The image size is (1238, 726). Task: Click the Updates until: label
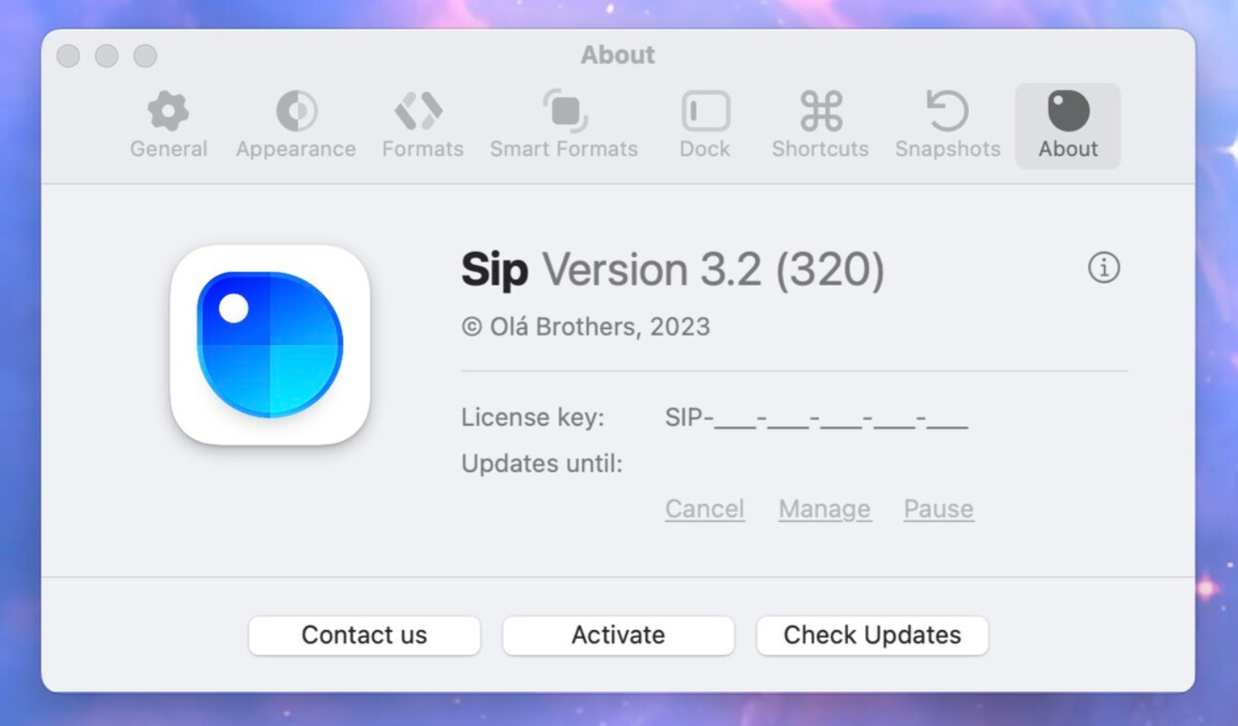point(541,464)
